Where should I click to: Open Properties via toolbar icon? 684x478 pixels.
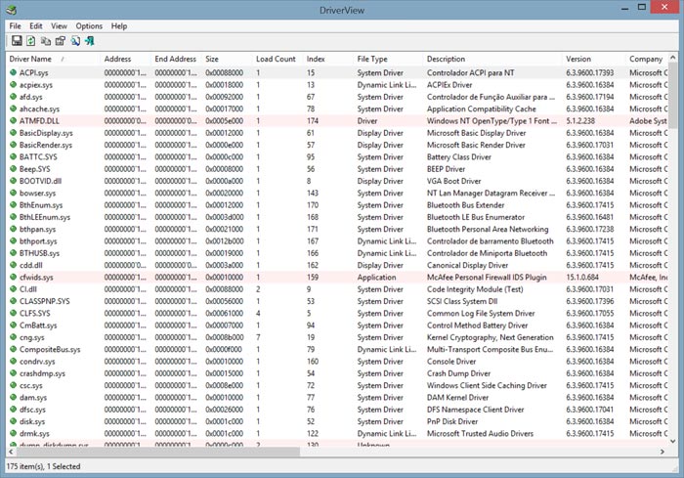(x=61, y=41)
